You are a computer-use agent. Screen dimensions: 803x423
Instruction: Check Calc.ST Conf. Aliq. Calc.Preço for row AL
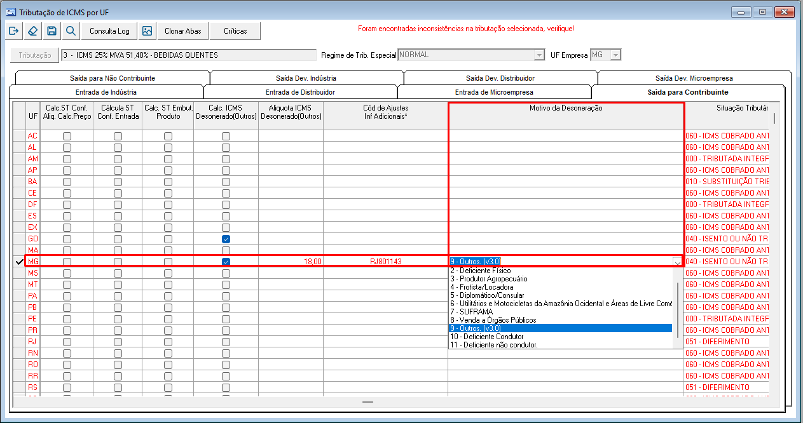(x=67, y=147)
